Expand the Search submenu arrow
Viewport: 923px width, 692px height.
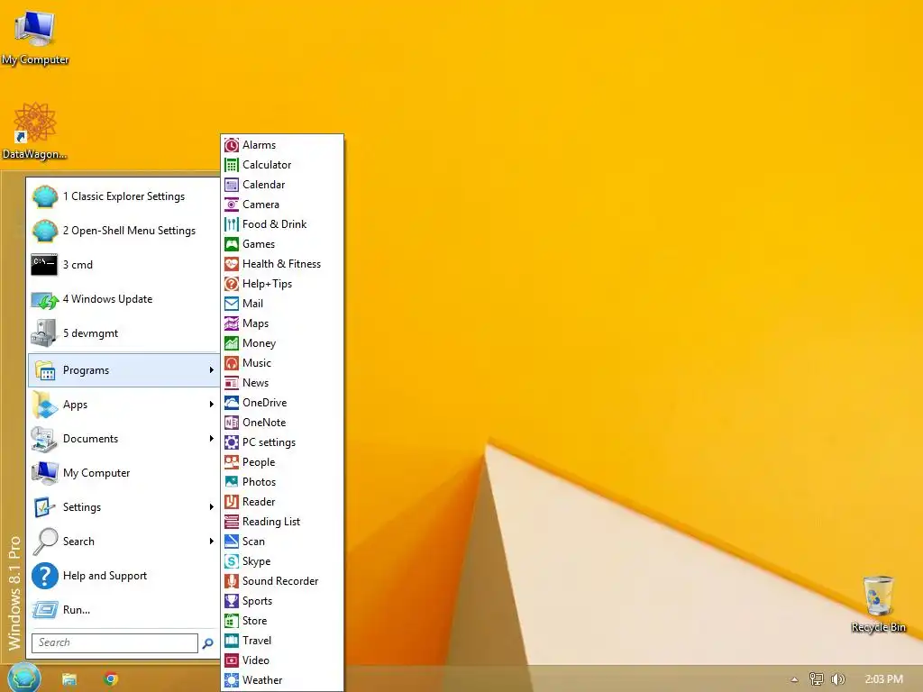(x=211, y=541)
